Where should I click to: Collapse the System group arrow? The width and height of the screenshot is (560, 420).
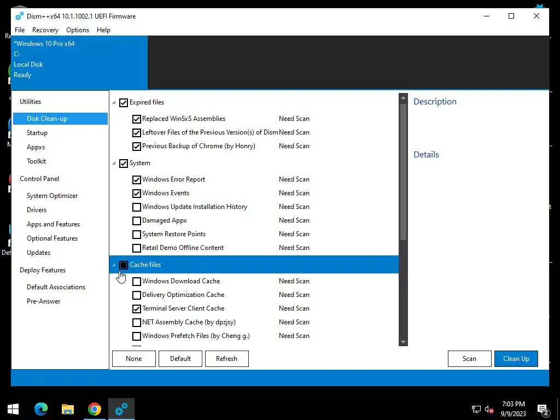114,163
